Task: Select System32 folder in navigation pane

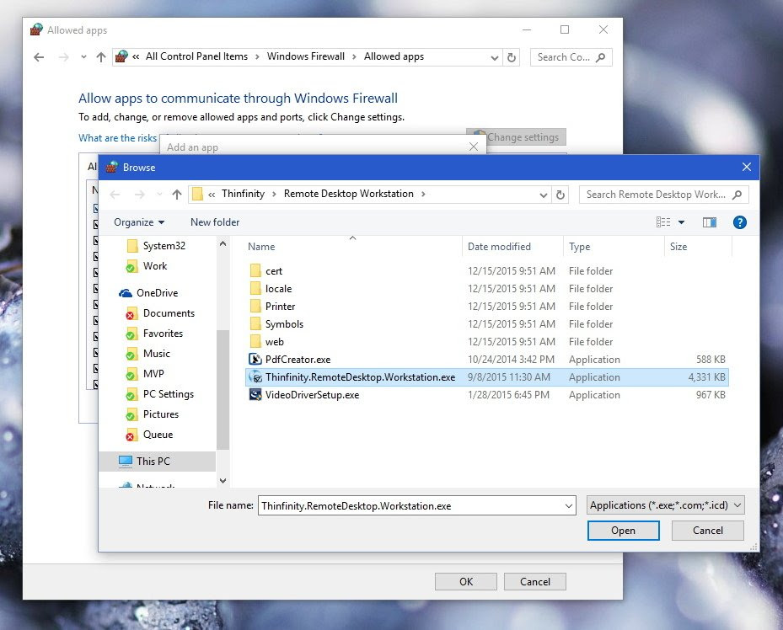Action: [164, 246]
